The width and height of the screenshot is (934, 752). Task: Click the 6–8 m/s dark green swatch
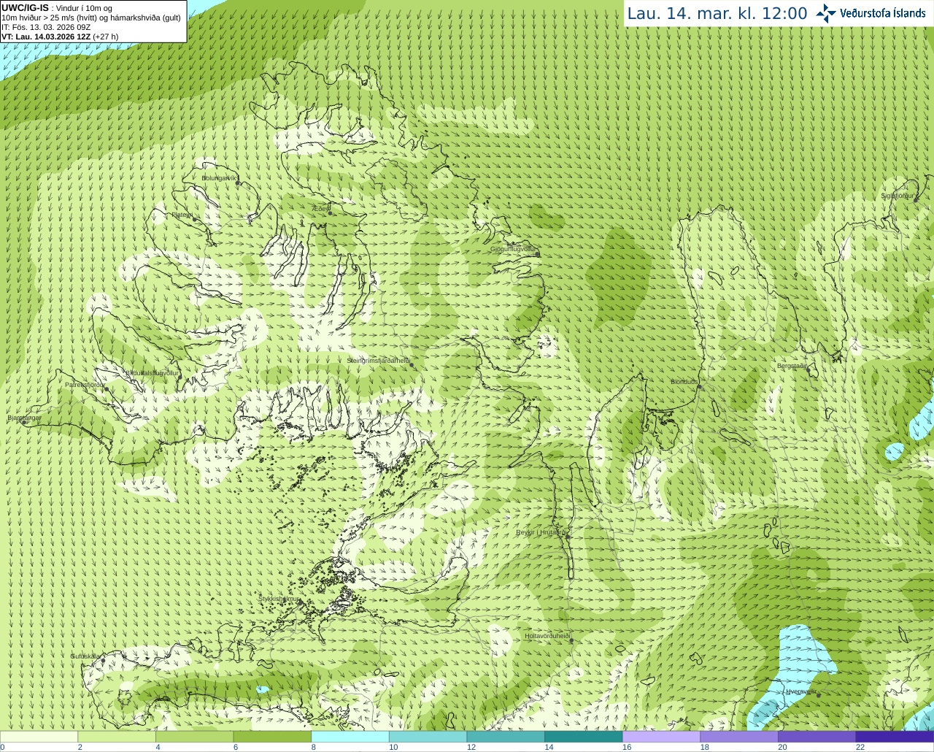(272, 737)
